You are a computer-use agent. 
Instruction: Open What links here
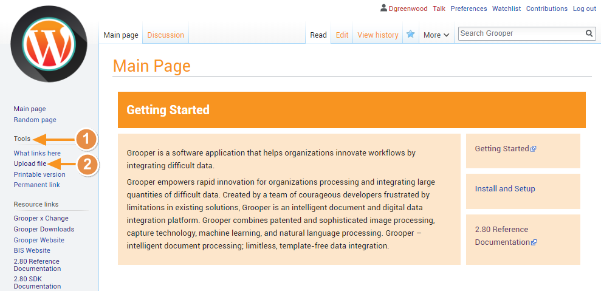click(x=37, y=153)
